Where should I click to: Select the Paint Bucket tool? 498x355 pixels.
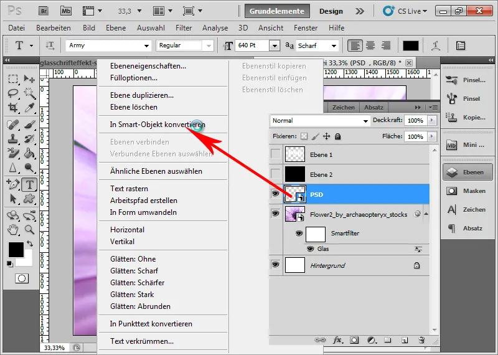tap(29, 153)
